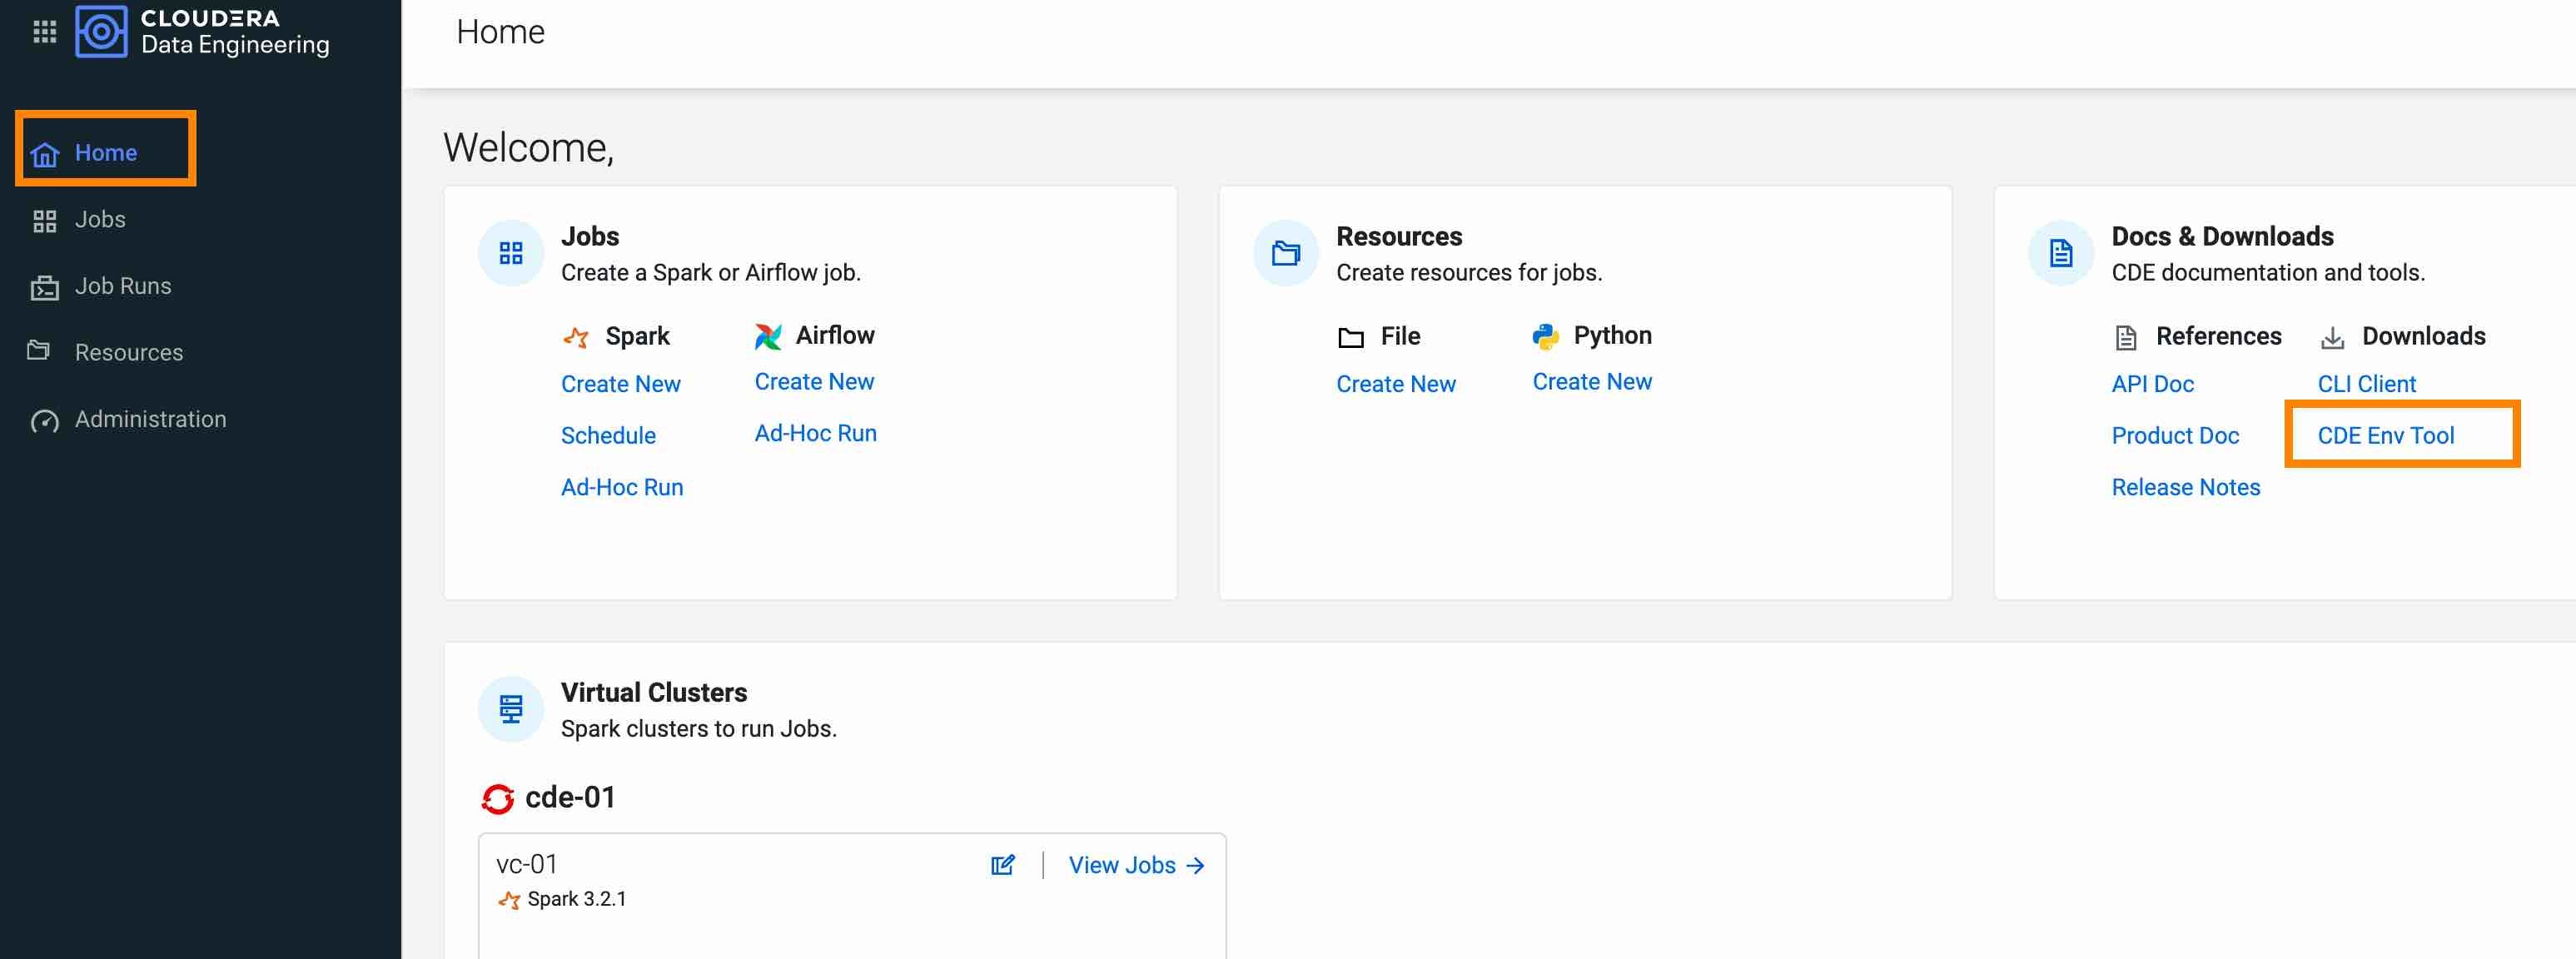Go to Home in the sidebar

(x=105, y=153)
